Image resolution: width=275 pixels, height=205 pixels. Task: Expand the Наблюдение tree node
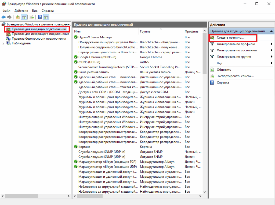3,43
